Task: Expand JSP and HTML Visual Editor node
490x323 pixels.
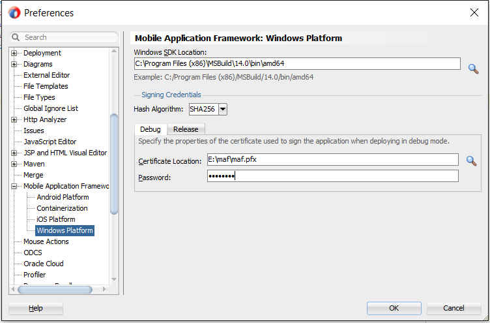Action: click(14, 153)
